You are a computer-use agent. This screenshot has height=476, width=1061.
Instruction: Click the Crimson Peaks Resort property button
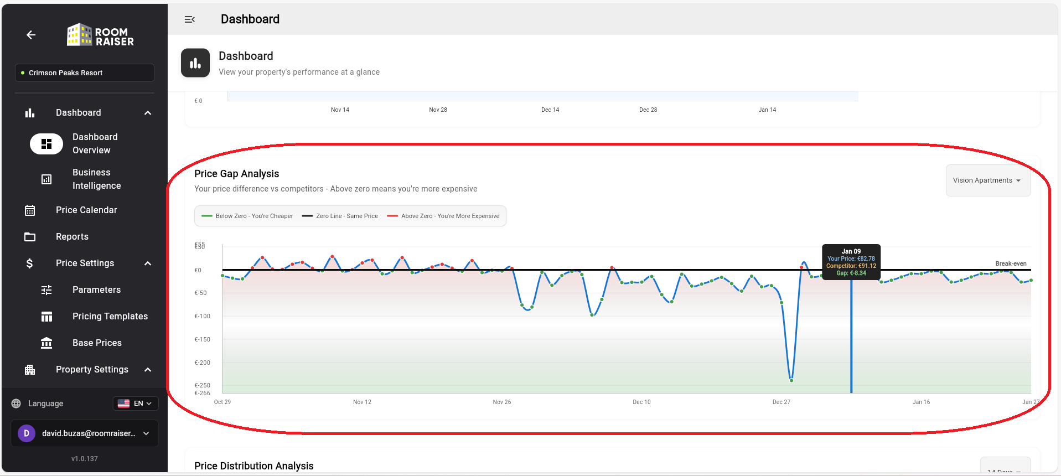[85, 73]
